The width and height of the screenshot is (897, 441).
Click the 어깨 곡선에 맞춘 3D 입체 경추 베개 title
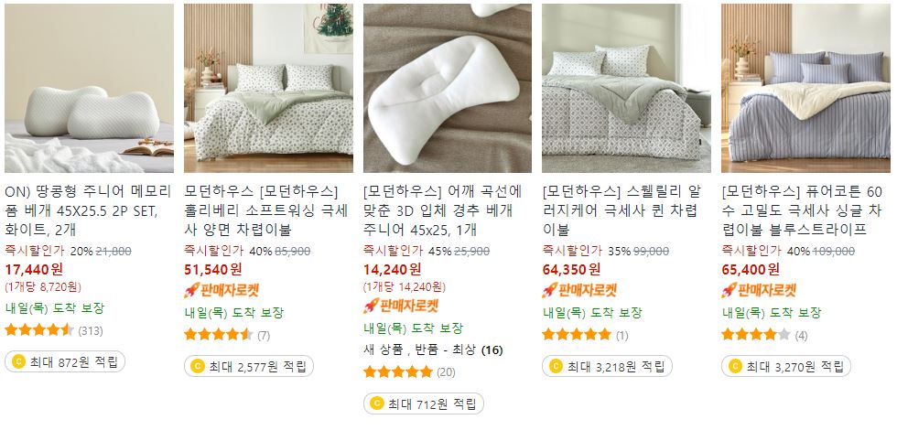(443, 210)
